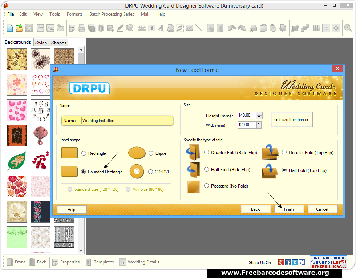356x278 pixels.
Task: Share on Facebook icon
Action: (x=288, y=262)
